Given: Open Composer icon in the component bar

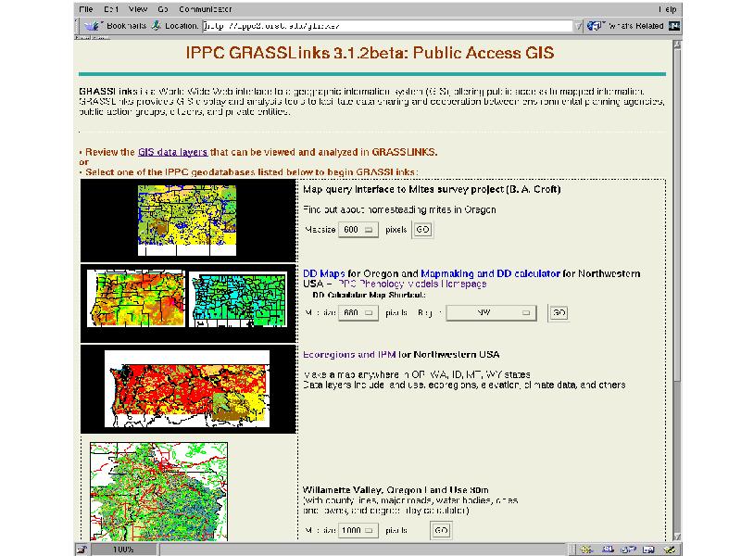Looking at the screenshot, I should pyautogui.click(x=669, y=550).
